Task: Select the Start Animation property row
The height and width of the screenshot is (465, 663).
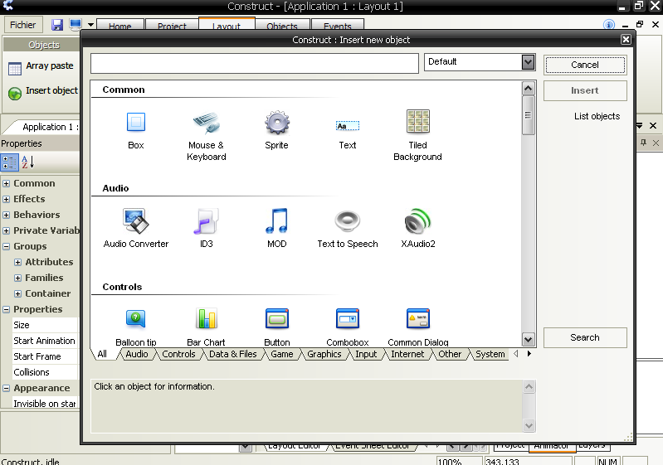Action: [45, 341]
